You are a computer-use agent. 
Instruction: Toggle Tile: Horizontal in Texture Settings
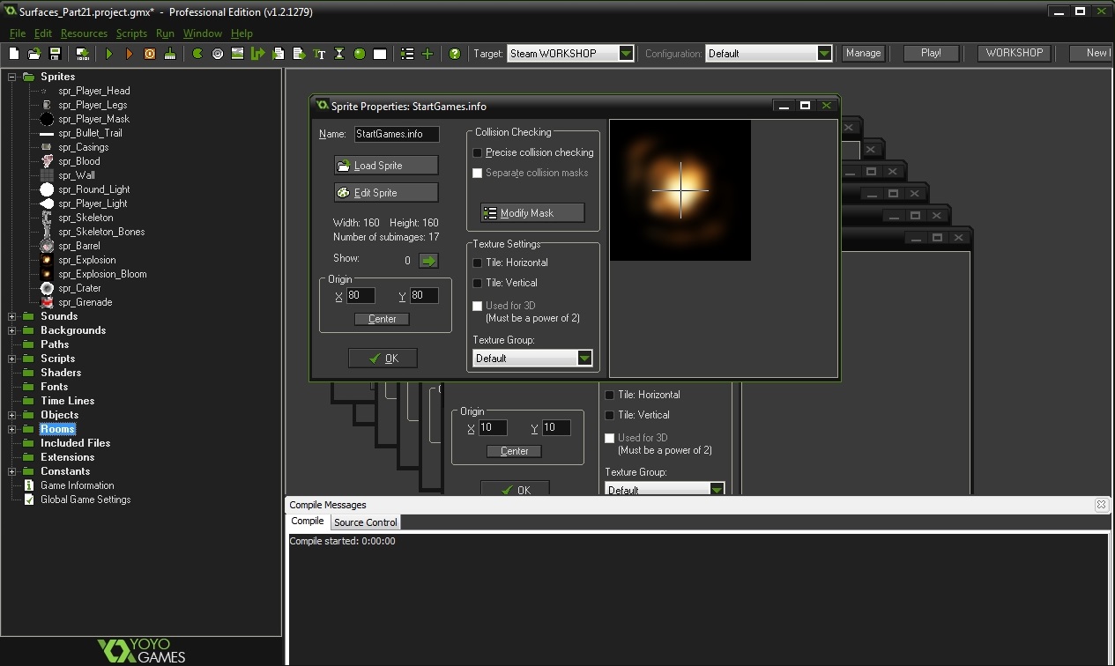click(x=478, y=263)
